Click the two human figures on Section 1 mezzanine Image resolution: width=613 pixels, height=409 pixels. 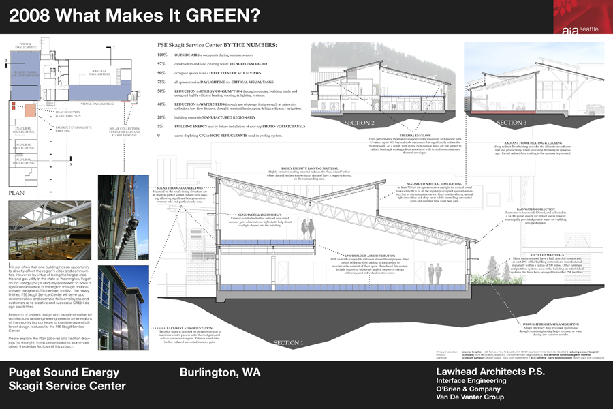(308, 229)
